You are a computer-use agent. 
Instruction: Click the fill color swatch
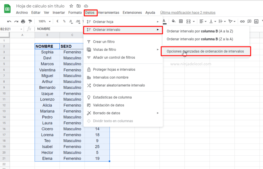[x=173, y=21]
